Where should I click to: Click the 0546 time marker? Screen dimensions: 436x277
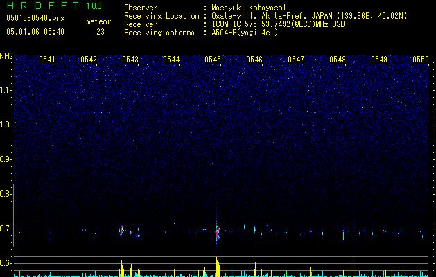[254, 60]
